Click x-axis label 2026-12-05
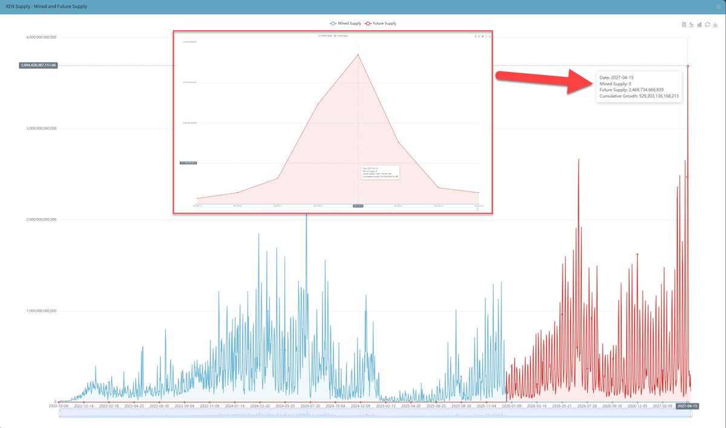Image resolution: width=726 pixels, height=428 pixels. pyautogui.click(x=637, y=406)
